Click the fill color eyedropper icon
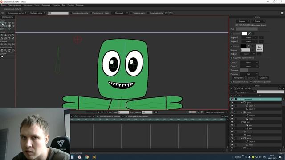The width and height of the screenshot is (285, 160). pos(249,34)
